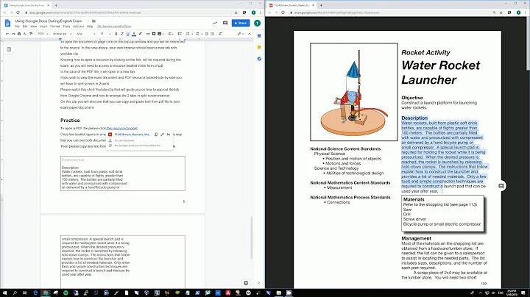Open the font size dropdown

105,34
